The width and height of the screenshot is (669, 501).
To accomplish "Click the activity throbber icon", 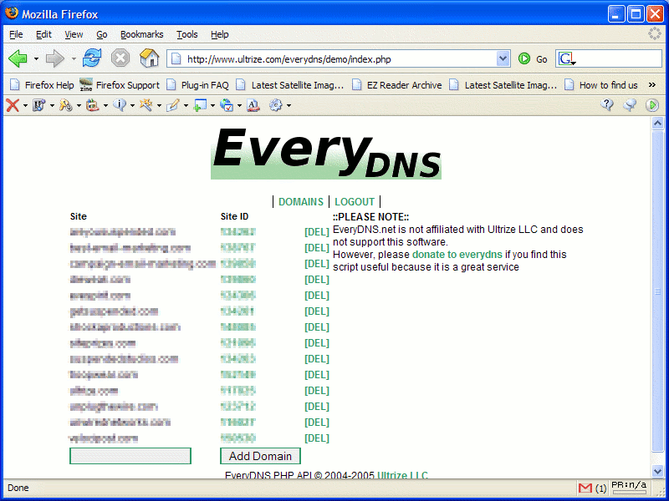I will 655,33.
